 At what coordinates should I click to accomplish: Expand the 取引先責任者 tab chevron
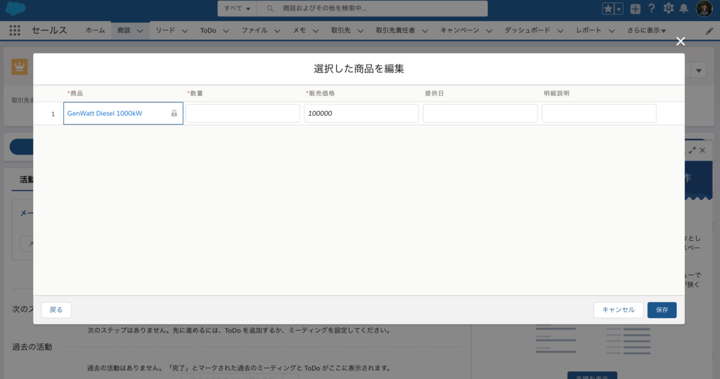pyautogui.click(x=425, y=31)
